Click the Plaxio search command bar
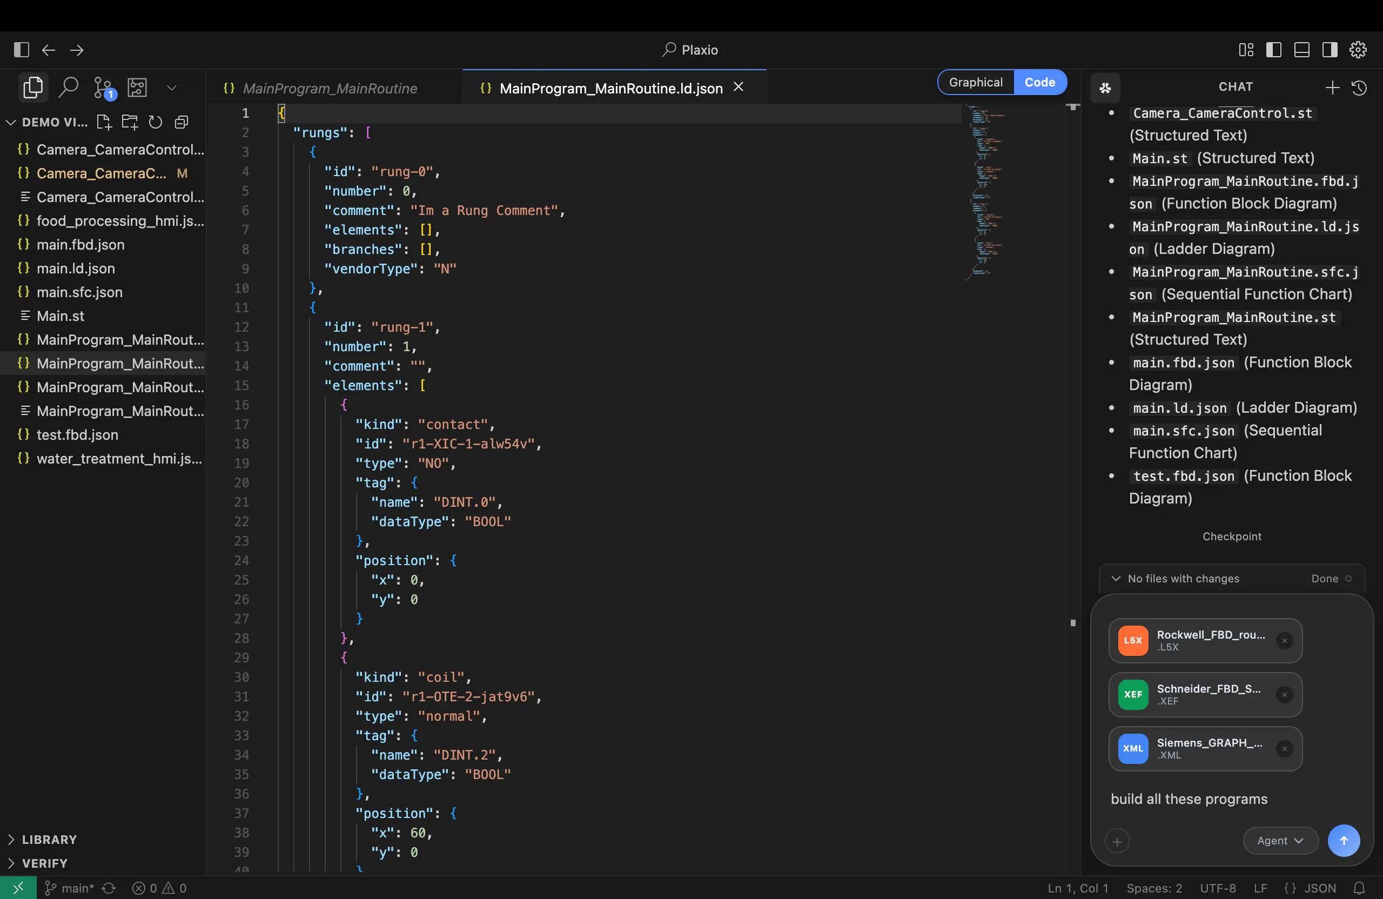This screenshot has height=899, width=1383. (690, 50)
